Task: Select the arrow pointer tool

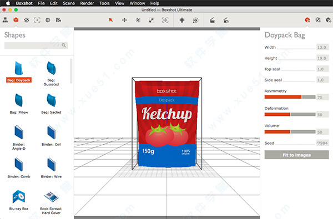Action: click(110, 20)
